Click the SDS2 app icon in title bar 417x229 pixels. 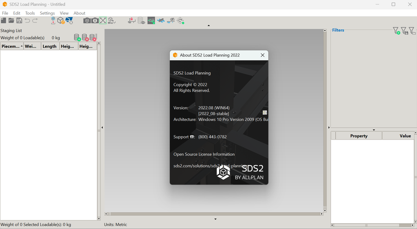(x=4, y=4)
